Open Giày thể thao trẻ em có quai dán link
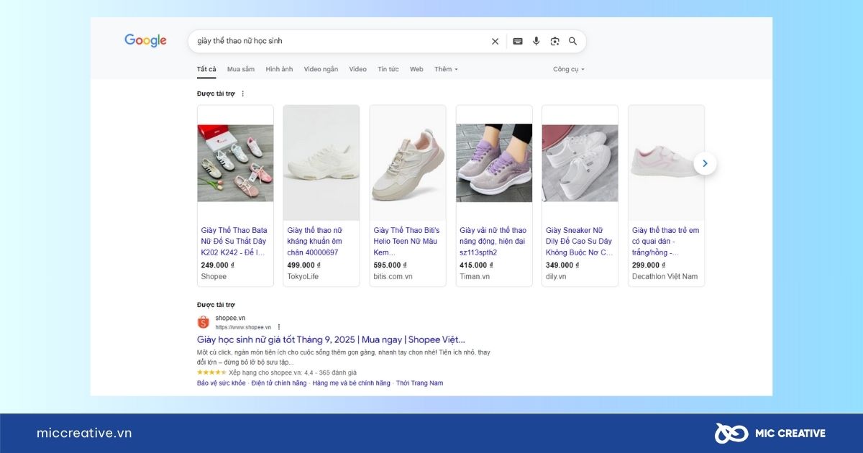The width and height of the screenshot is (863, 453). [665, 241]
